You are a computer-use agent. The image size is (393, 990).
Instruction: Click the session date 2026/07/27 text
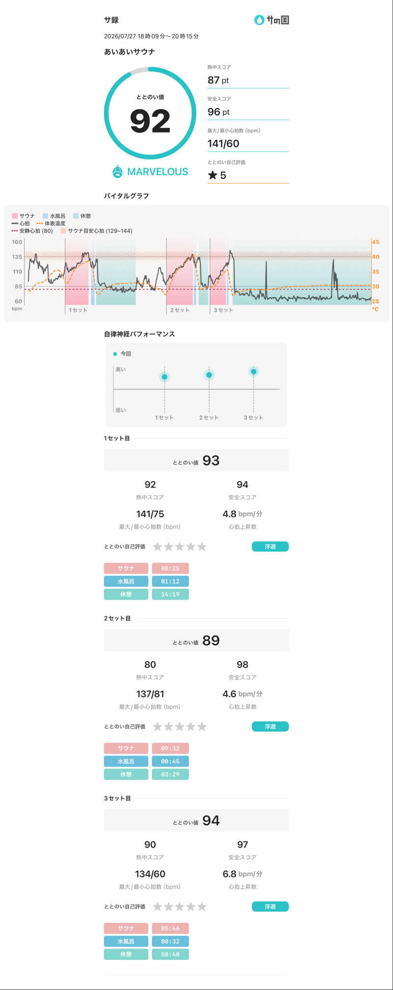(x=151, y=36)
